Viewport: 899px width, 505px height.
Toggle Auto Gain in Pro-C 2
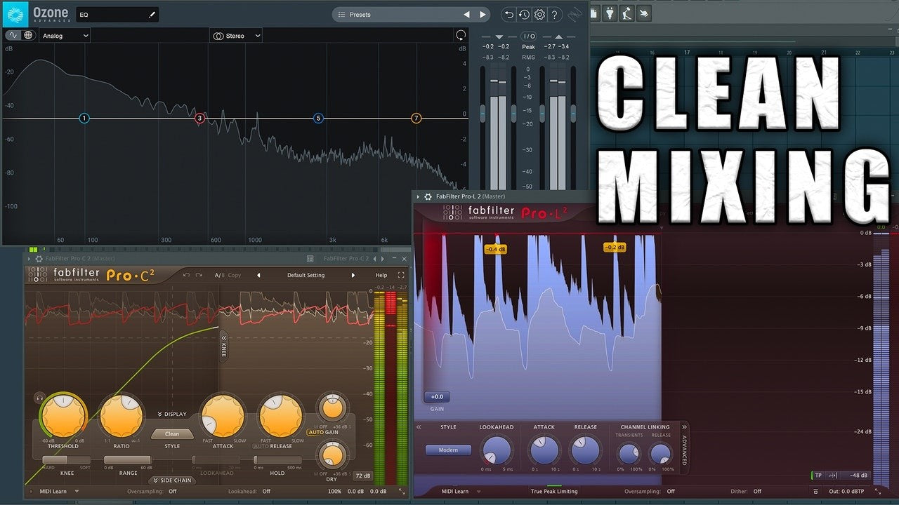click(323, 432)
